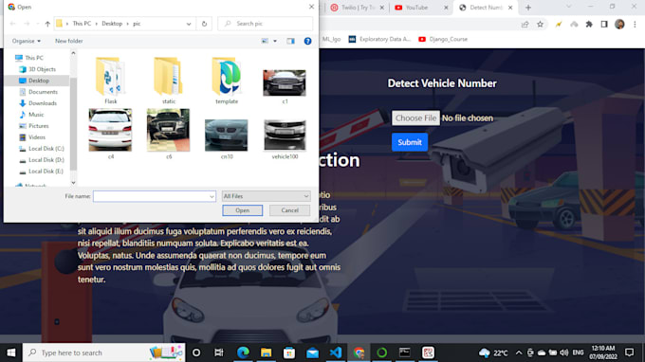
Task: Open Documents in navigation pane
Action: tap(43, 92)
